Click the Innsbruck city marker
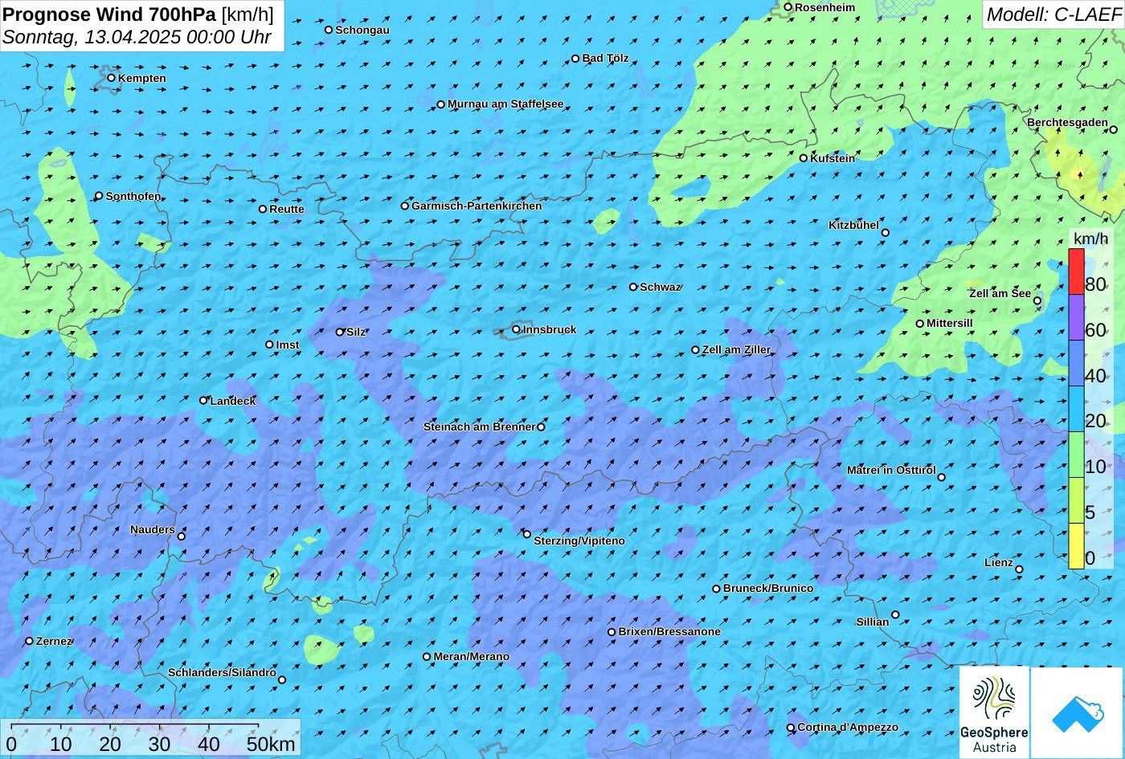 517,329
